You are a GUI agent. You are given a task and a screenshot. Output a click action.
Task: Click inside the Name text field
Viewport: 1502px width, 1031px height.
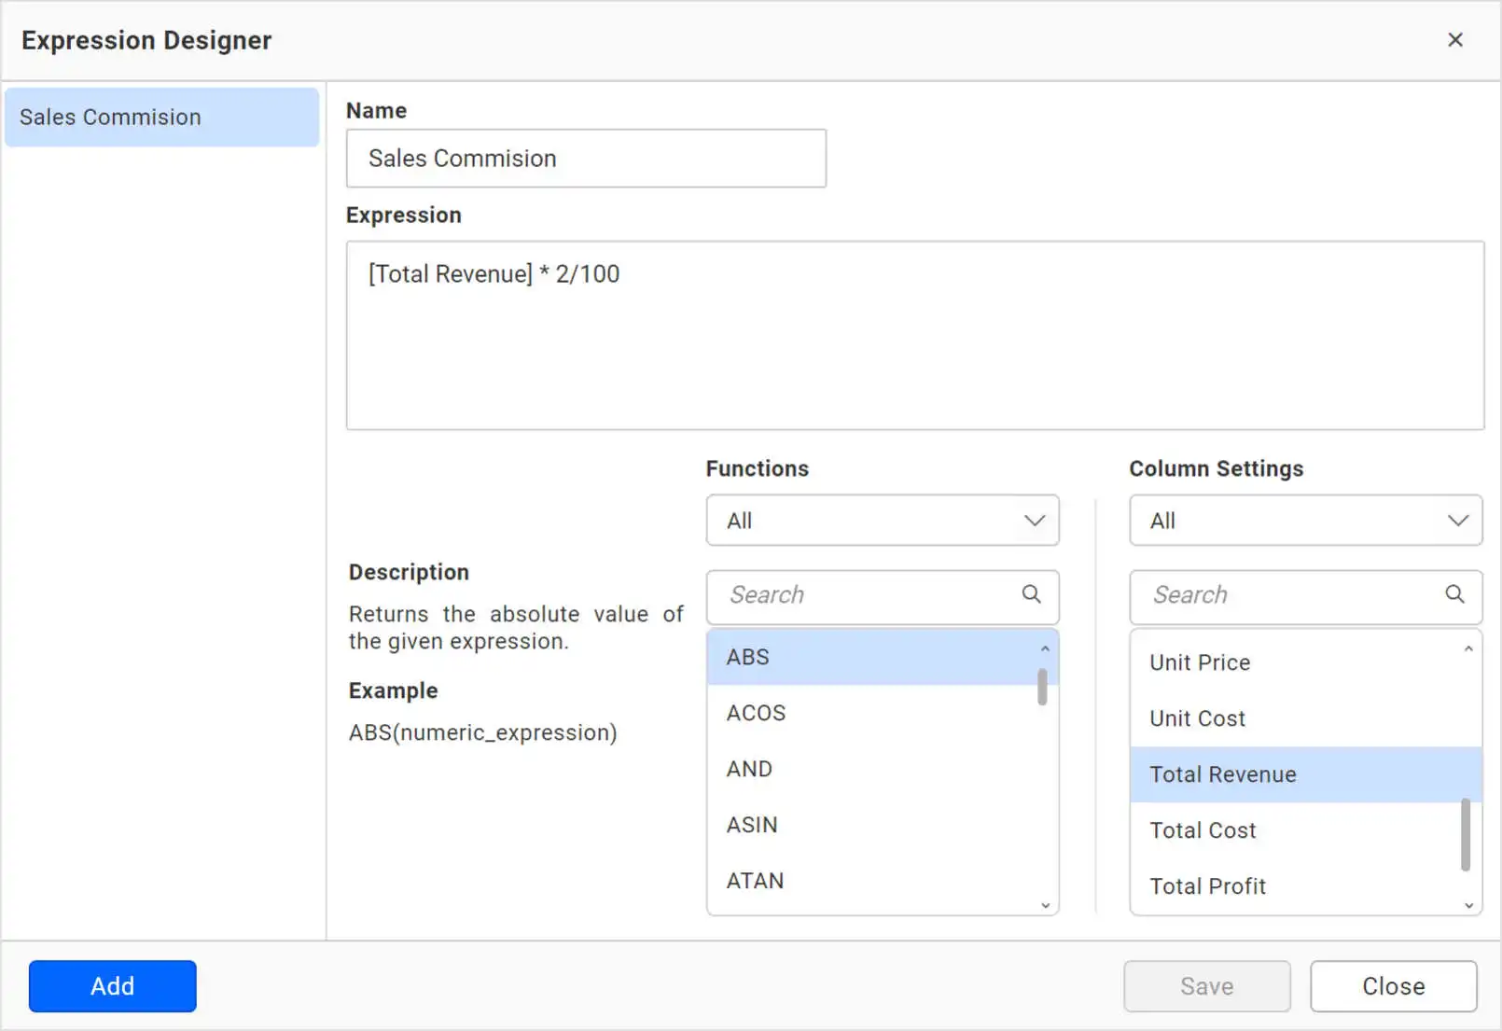click(586, 159)
